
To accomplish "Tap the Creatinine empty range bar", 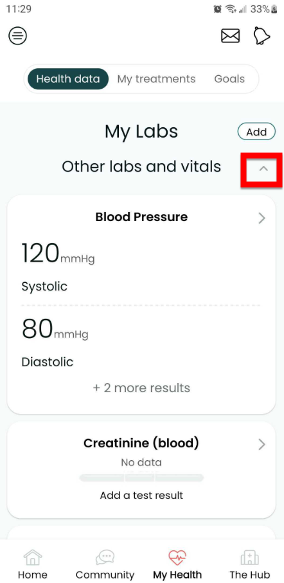I will pyautogui.click(x=141, y=478).
